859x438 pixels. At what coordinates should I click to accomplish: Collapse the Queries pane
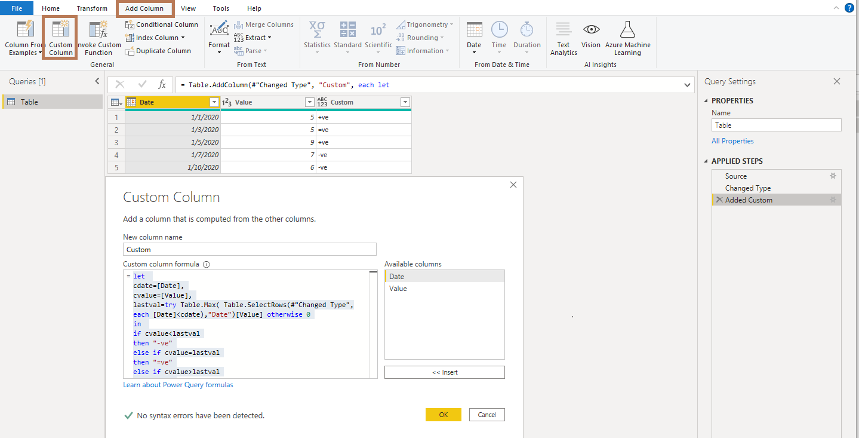97,81
